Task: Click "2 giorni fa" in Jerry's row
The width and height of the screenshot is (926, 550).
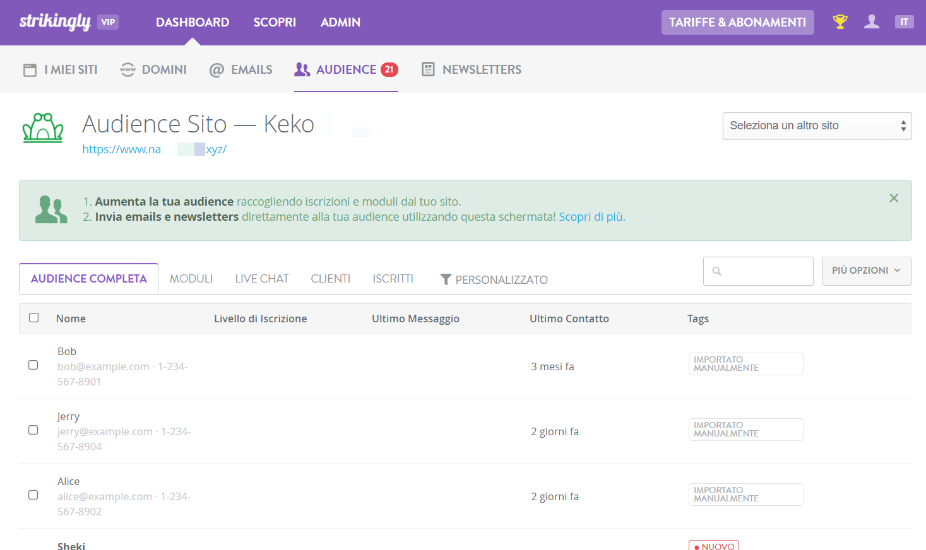Action: click(x=555, y=431)
